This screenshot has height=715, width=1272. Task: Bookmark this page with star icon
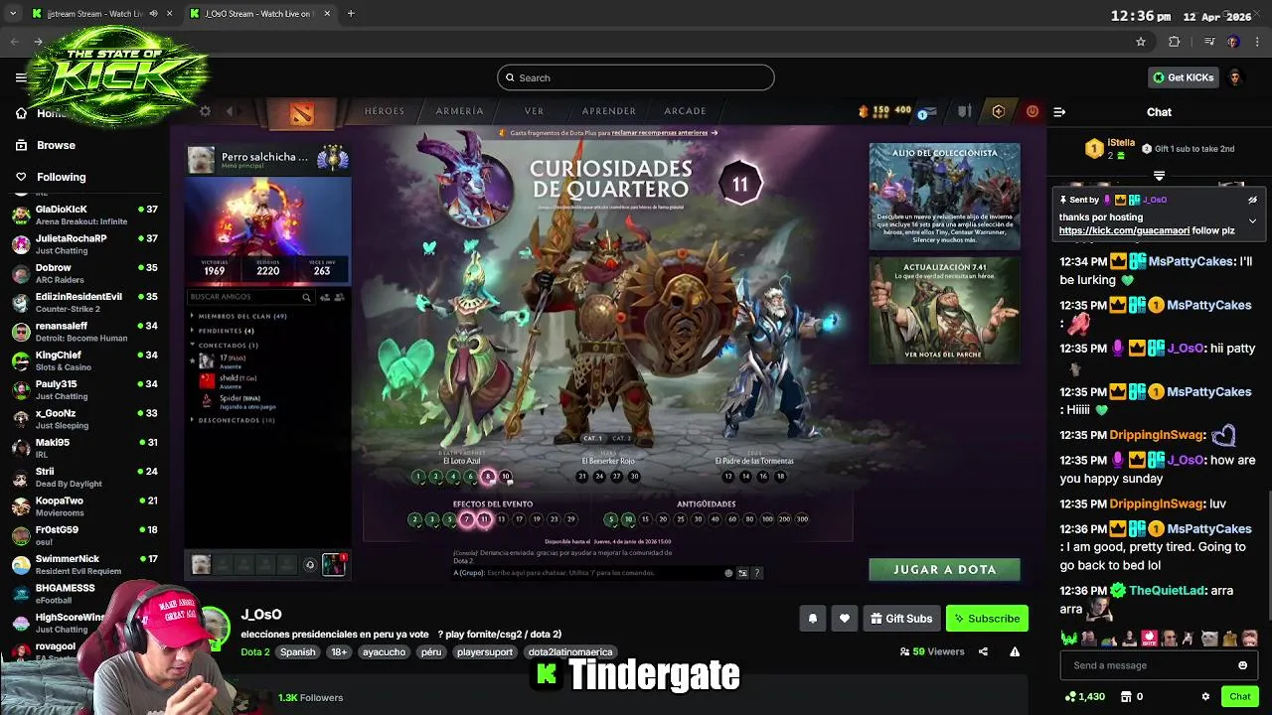click(1141, 42)
